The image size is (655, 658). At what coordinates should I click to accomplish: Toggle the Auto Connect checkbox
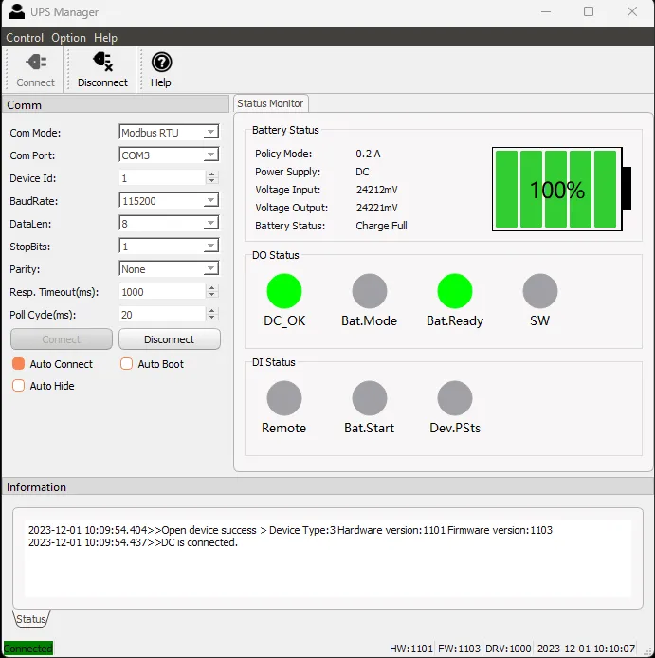click(18, 364)
